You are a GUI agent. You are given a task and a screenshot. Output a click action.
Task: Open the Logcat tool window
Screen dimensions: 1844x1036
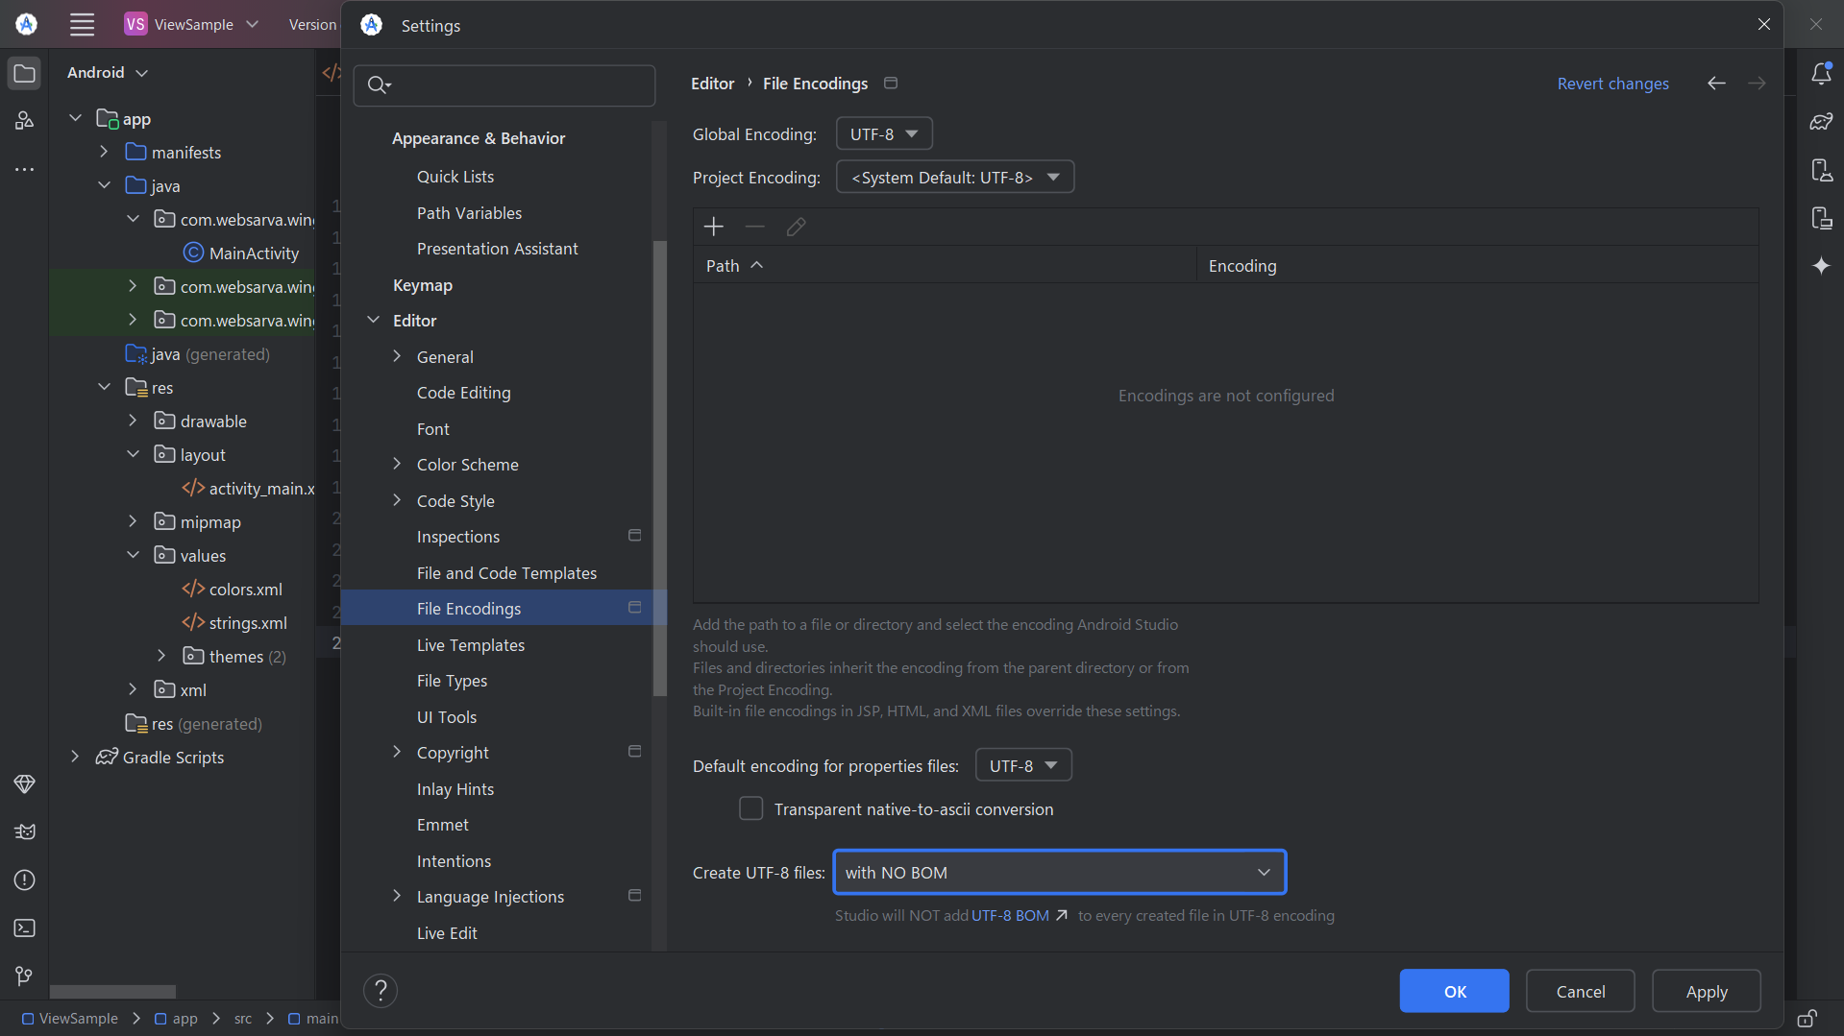point(24,831)
